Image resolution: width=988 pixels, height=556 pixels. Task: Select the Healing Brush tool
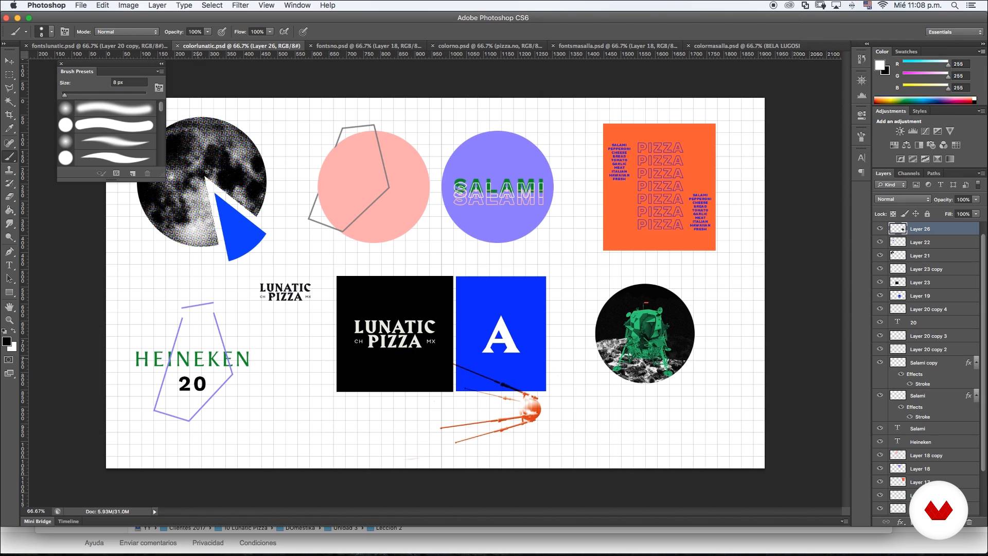click(9, 143)
